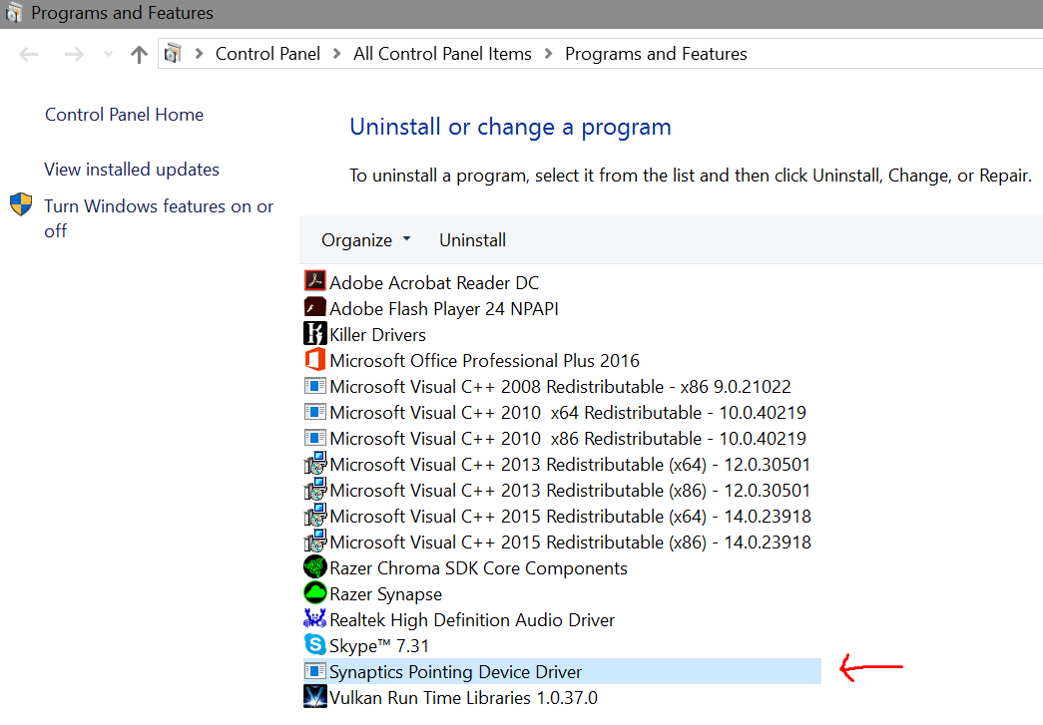This screenshot has width=1043, height=725.
Task: Go forward with the forward arrow
Action: click(x=74, y=54)
